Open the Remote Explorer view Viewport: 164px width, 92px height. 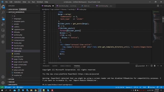pos(3,30)
